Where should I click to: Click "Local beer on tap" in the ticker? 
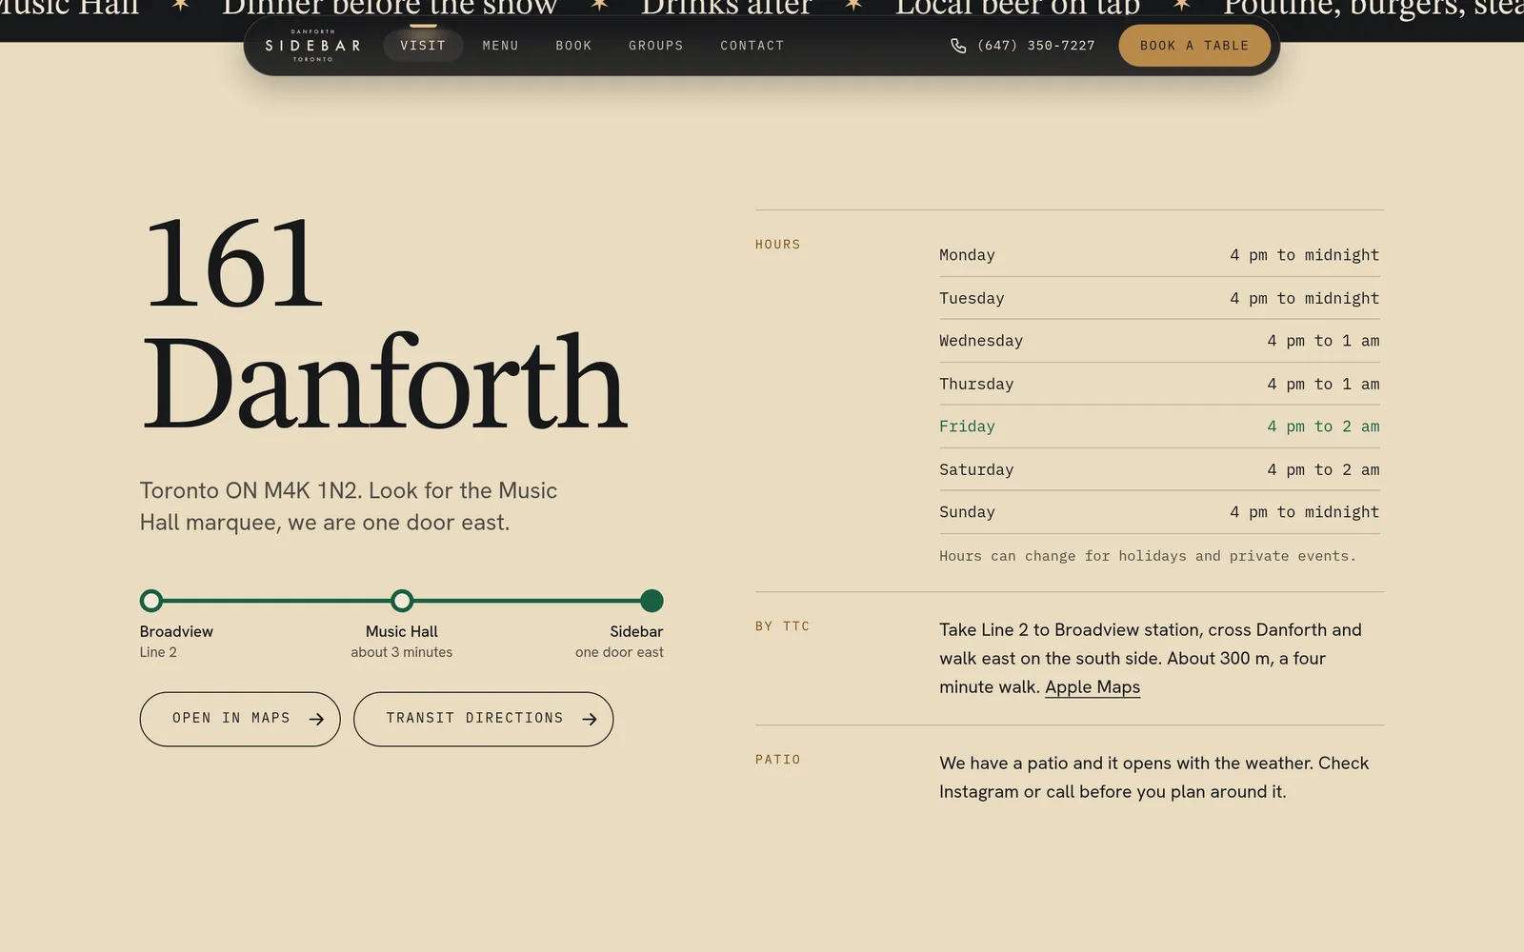tap(1017, 8)
